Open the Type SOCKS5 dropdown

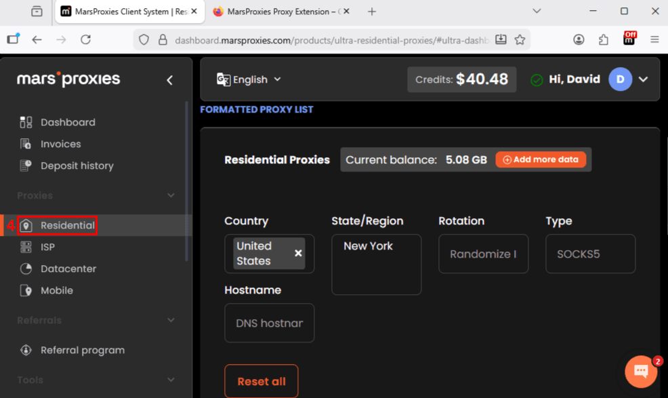(x=591, y=254)
